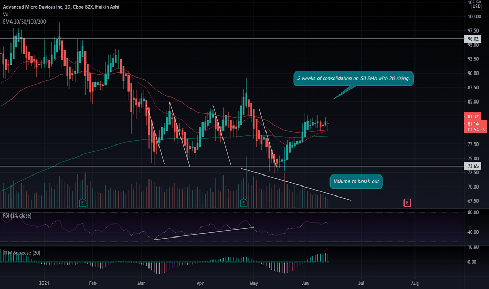Click the TTM Squeeze 0.00 scale label
Viewport: 489px width, 289px height.
coord(472,262)
